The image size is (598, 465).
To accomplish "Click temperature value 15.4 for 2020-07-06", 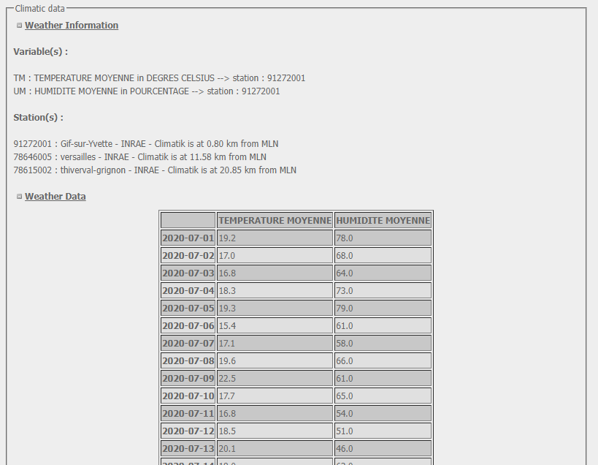I will [x=275, y=325].
